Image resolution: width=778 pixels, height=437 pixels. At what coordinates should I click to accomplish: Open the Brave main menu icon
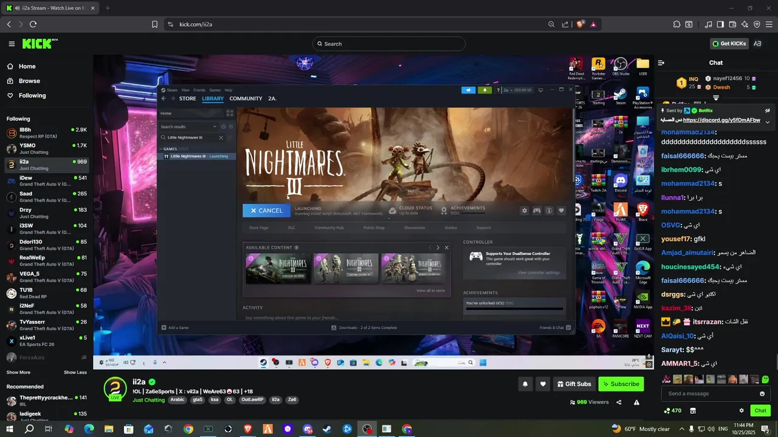(x=769, y=24)
